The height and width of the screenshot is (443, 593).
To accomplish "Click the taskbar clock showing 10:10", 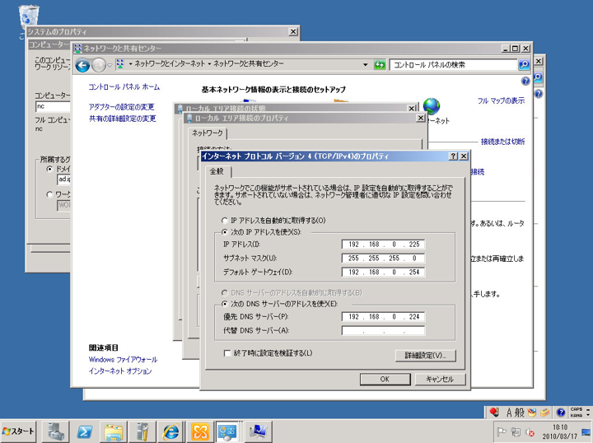I will pos(560,431).
